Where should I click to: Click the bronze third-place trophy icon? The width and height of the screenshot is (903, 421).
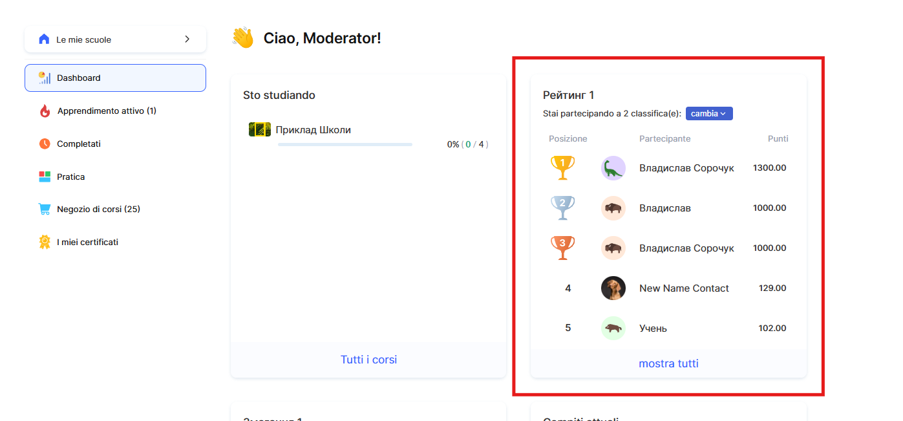[562, 248]
